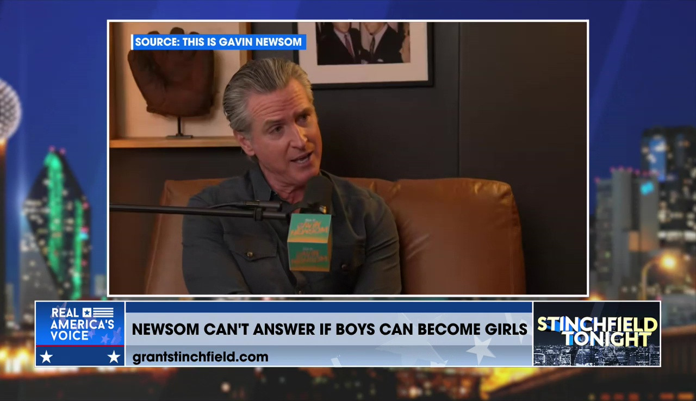Screen dimensions: 696x401
Task: Click the "Source: This Is Gavin Newsom" label
Action: (x=218, y=42)
